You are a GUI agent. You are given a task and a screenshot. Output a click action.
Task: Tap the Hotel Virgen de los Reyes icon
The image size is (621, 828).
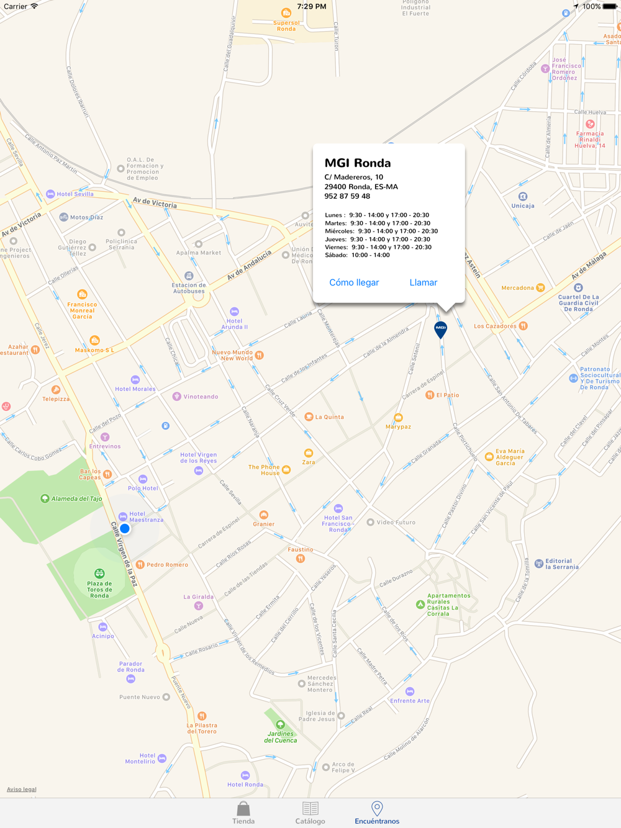pyautogui.click(x=199, y=470)
